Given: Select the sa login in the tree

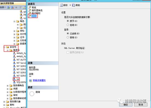Looking at the screenshot, I should (18, 79).
